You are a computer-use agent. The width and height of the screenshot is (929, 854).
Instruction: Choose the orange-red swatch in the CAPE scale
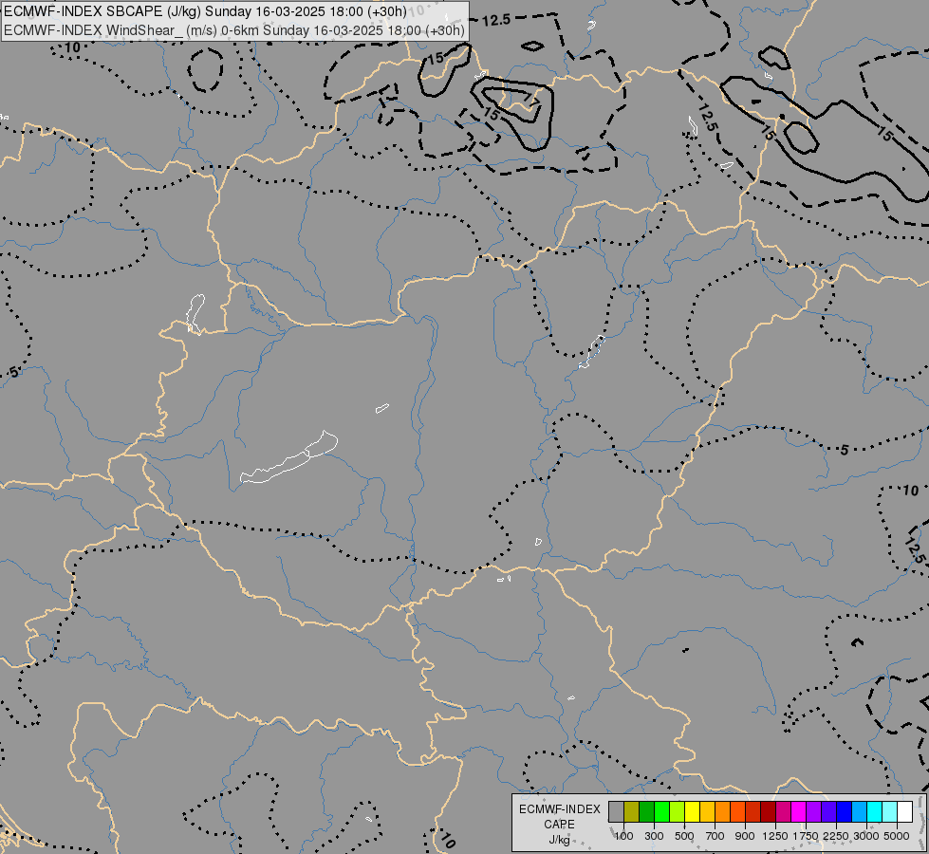tap(737, 811)
